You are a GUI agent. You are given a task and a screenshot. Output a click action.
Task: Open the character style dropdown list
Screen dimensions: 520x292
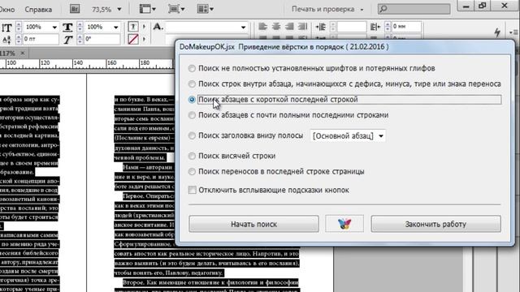(243, 27)
